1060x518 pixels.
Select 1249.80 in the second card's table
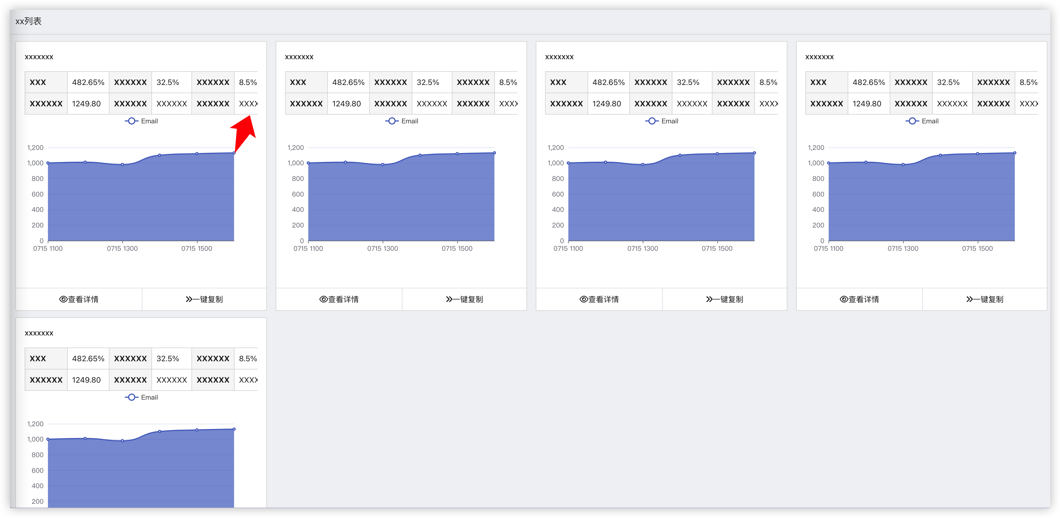click(x=346, y=104)
